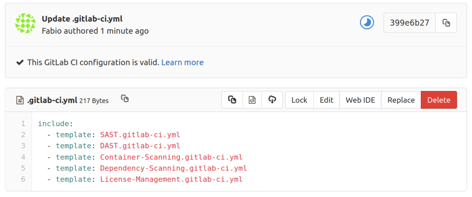Click line number 3 in the file
472x197 pixels.
point(23,146)
